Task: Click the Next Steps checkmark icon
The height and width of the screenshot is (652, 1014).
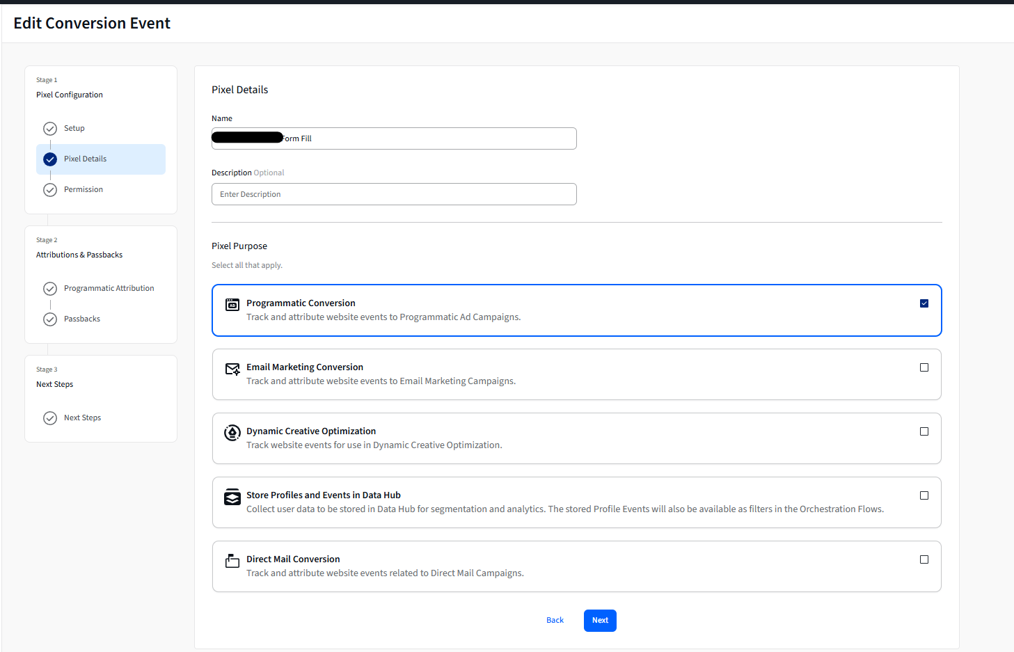Action: 50,418
